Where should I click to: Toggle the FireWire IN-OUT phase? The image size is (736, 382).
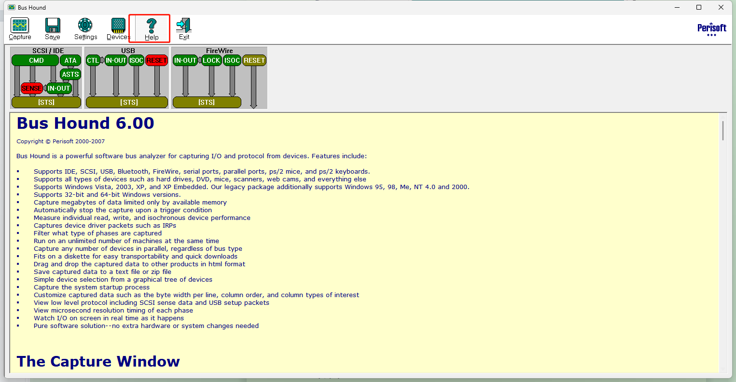tap(185, 60)
